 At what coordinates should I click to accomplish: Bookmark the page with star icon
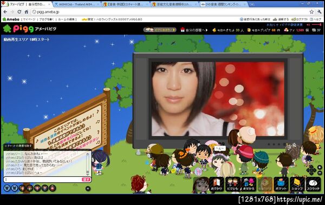pos(311,12)
